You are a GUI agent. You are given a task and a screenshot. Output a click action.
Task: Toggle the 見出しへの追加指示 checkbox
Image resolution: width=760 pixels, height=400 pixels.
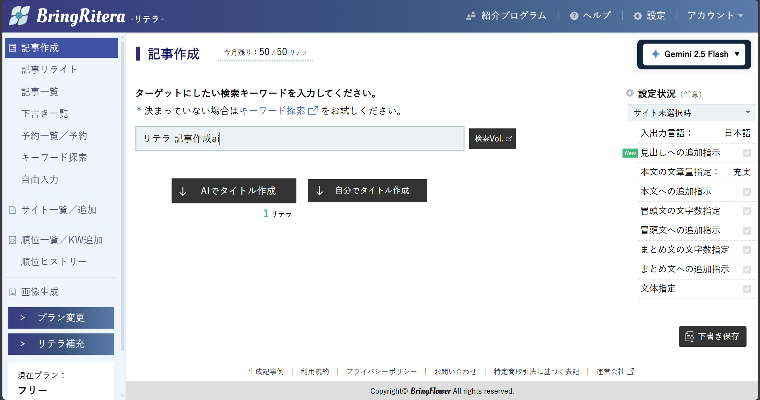tap(747, 153)
